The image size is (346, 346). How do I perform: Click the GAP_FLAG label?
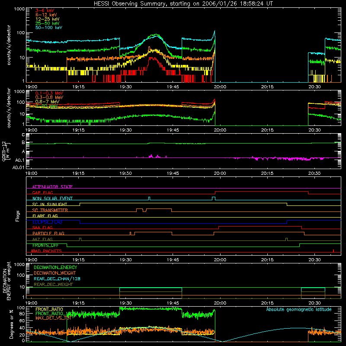pos(42,192)
